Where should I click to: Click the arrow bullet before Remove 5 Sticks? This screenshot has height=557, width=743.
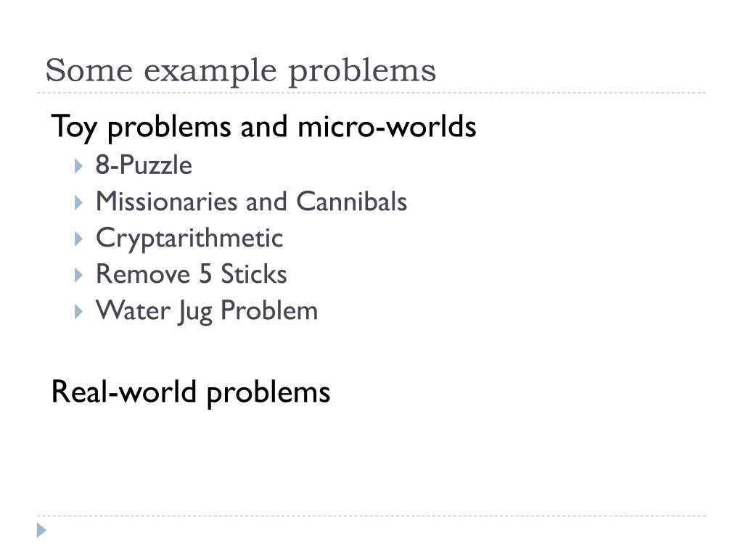click(79, 275)
